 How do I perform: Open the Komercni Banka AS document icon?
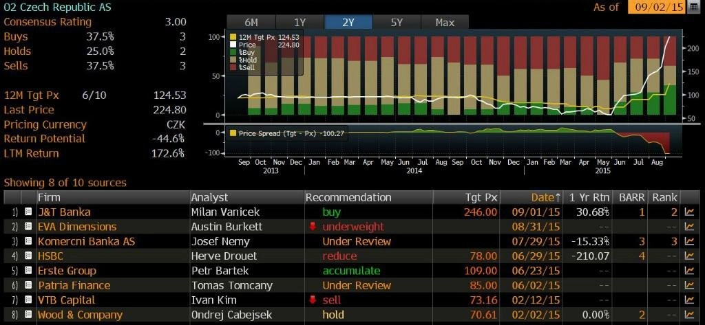(x=28, y=241)
